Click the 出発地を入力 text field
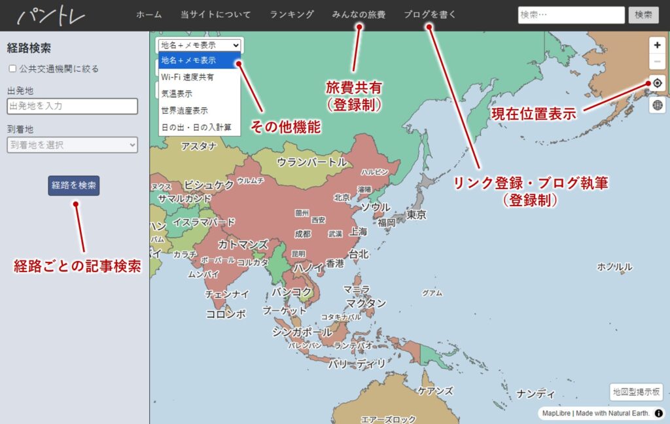 click(72, 106)
